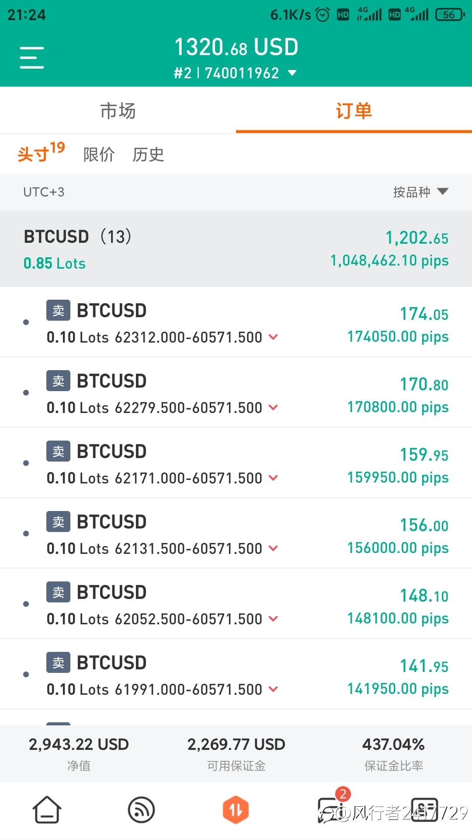Image resolution: width=472 pixels, height=840 pixels.
Task: Open the hamburger menu
Action: click(32, 58)
